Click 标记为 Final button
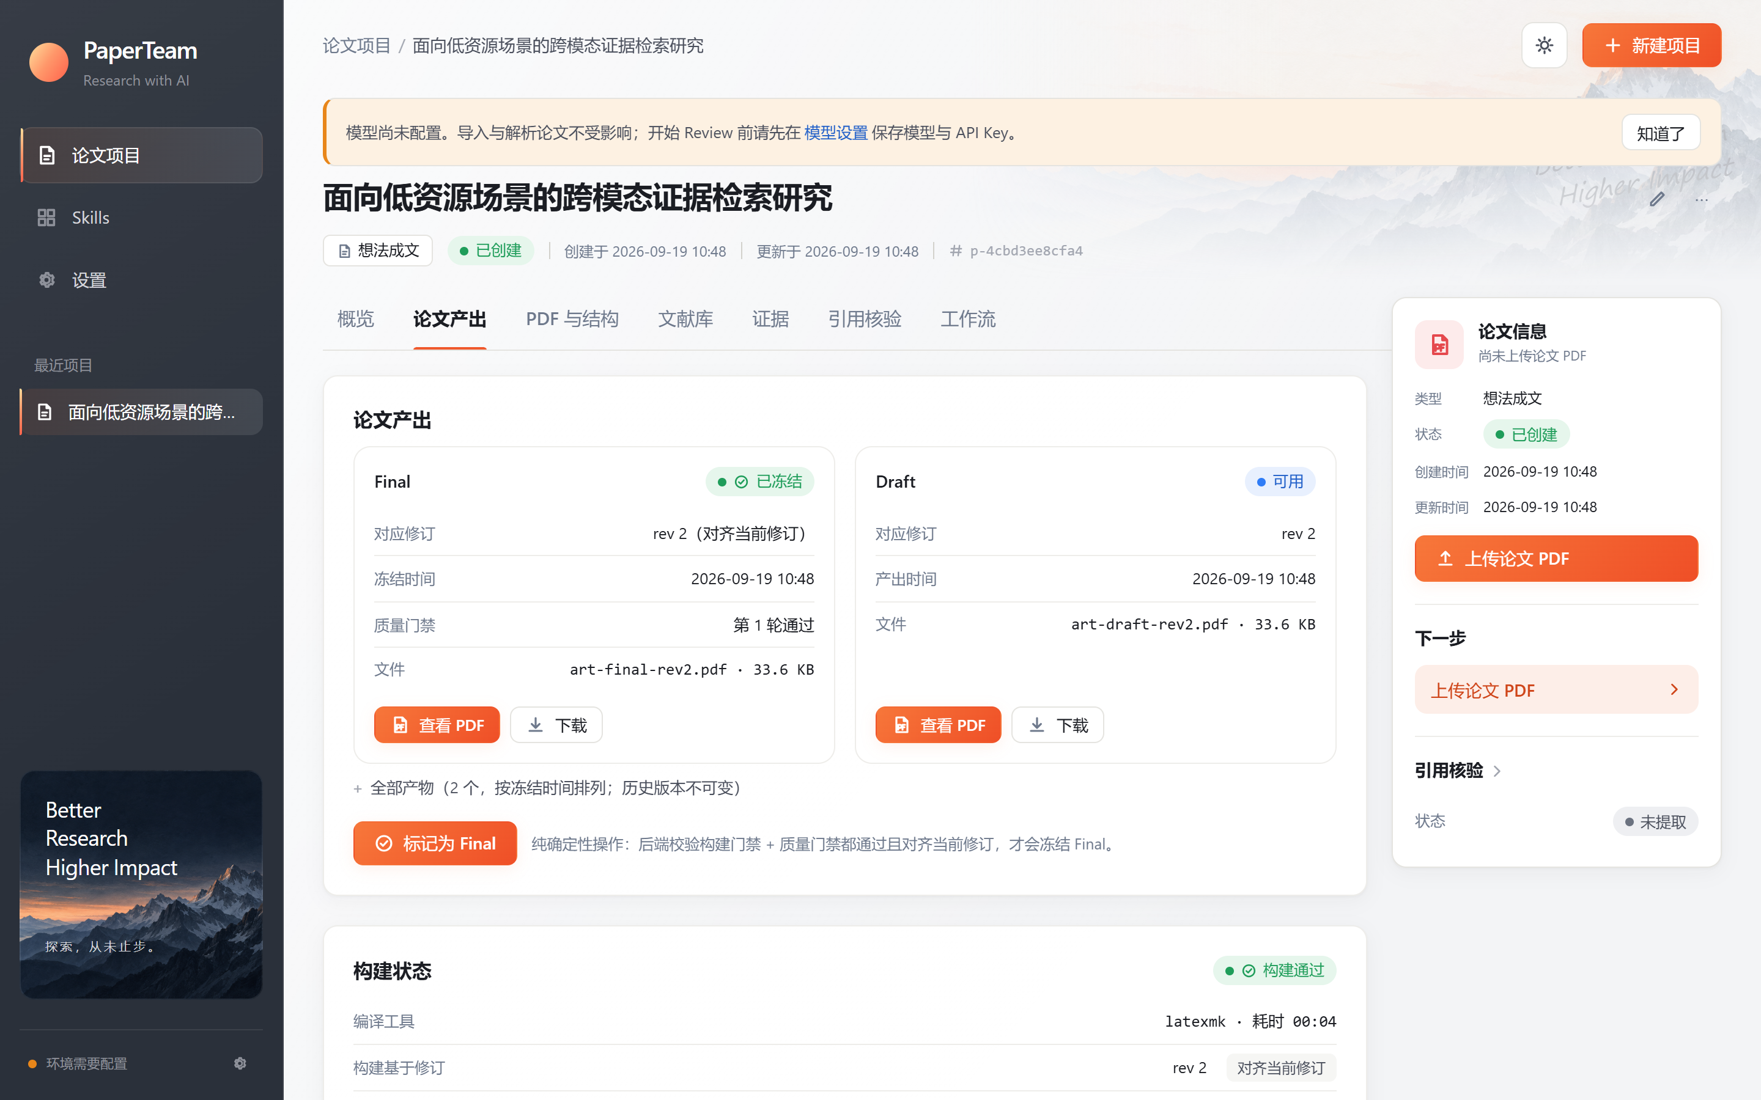 435,843
